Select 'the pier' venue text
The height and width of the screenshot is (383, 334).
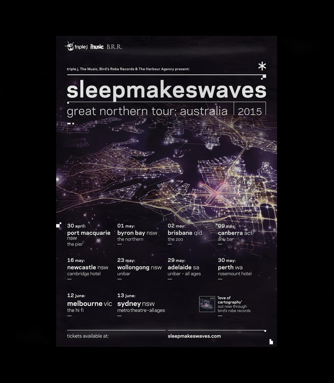(75, 244)
